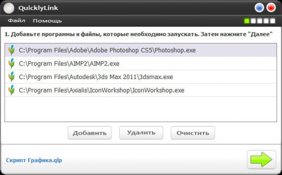Click the icon beside the Photoshop.exe entry
Image resolution: width=282 pixels, height=175 pixels.
(12, 50)
